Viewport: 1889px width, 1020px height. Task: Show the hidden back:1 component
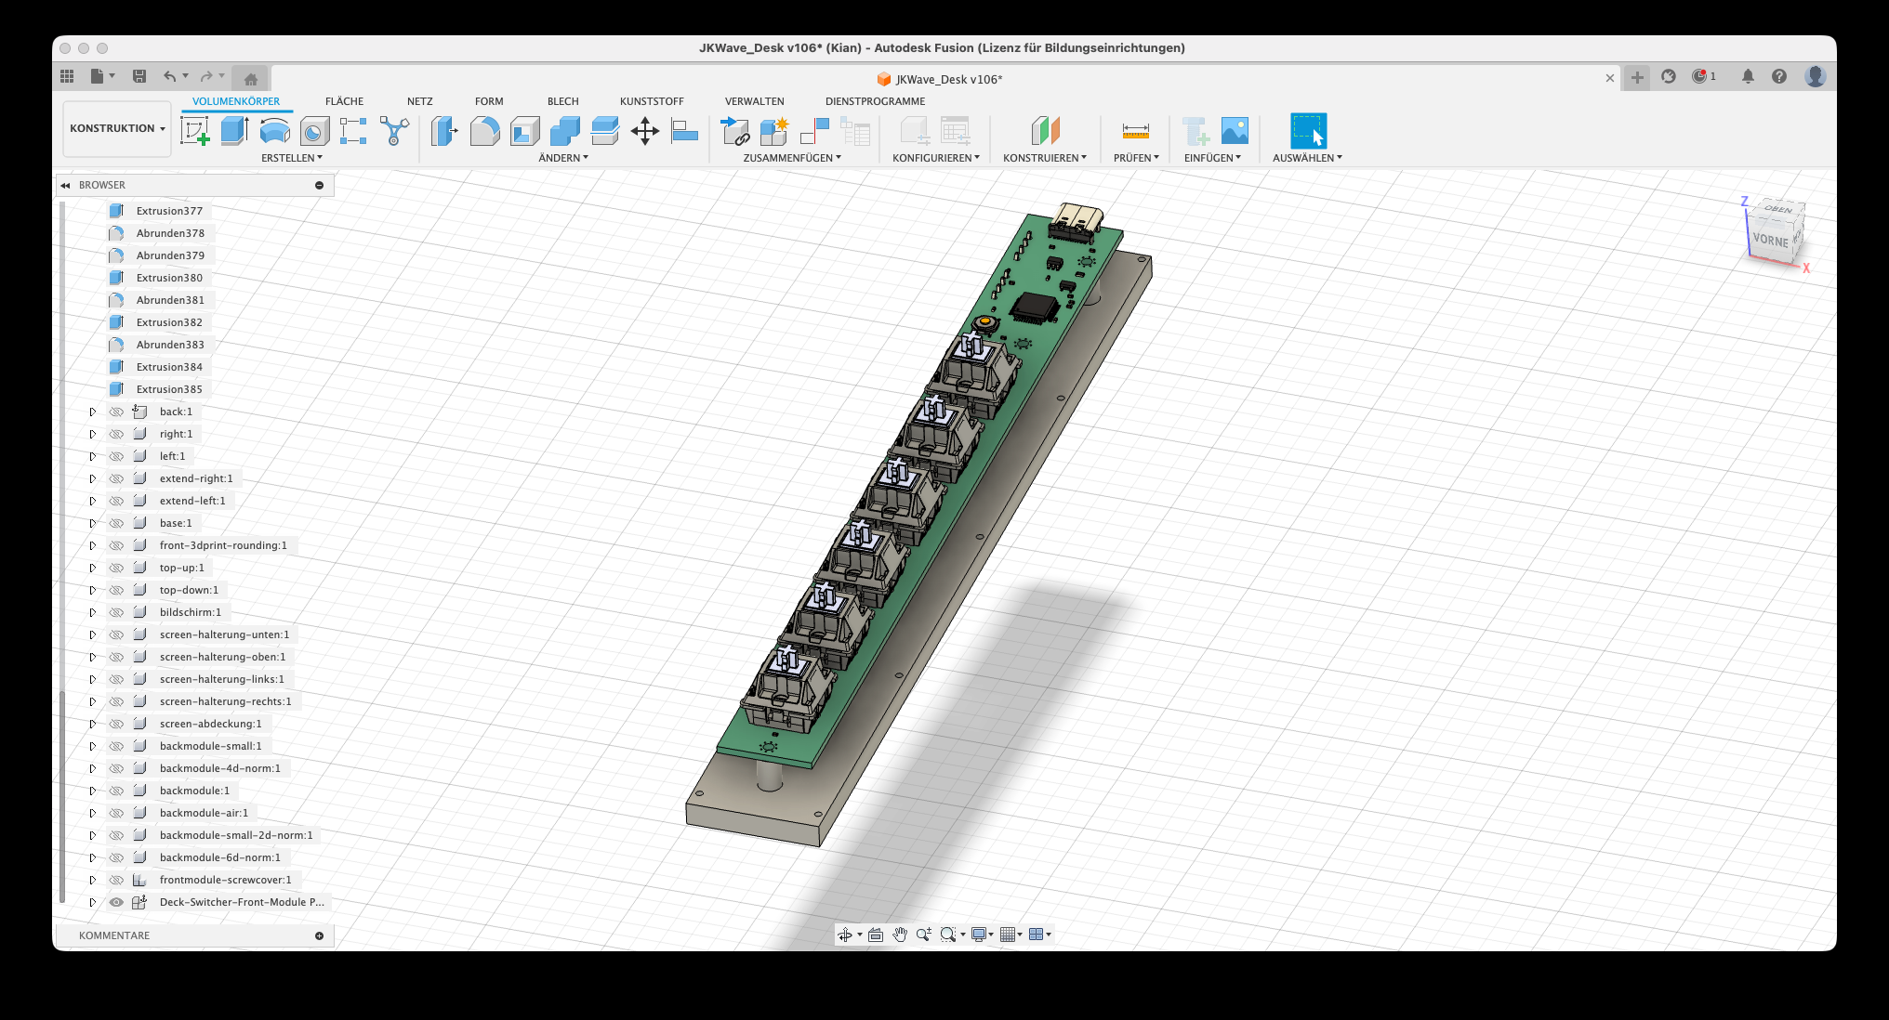point(116,412)
